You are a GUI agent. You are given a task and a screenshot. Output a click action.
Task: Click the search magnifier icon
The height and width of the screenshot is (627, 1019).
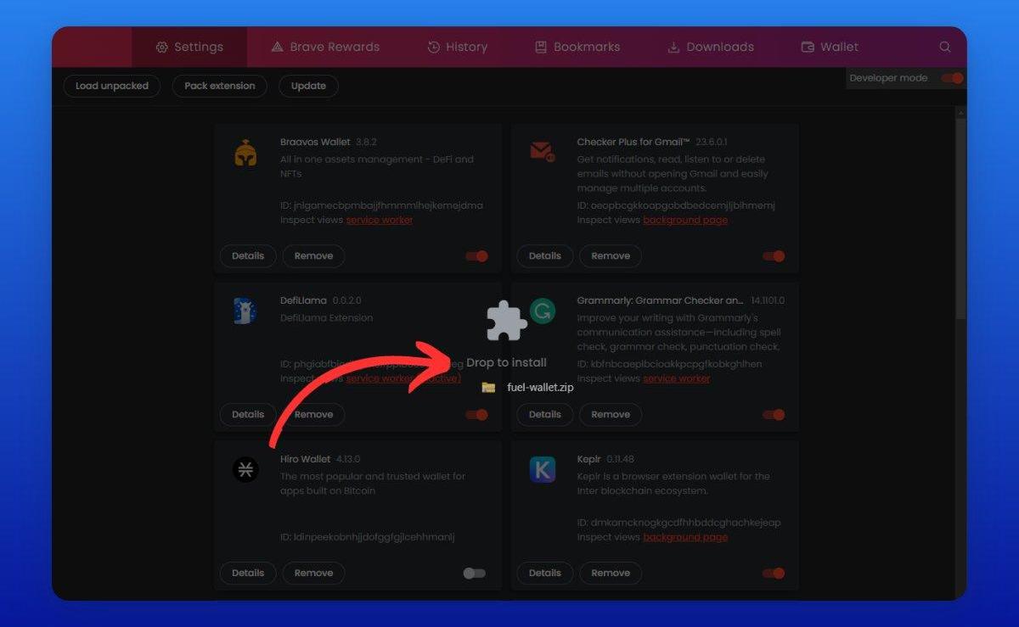945,48
